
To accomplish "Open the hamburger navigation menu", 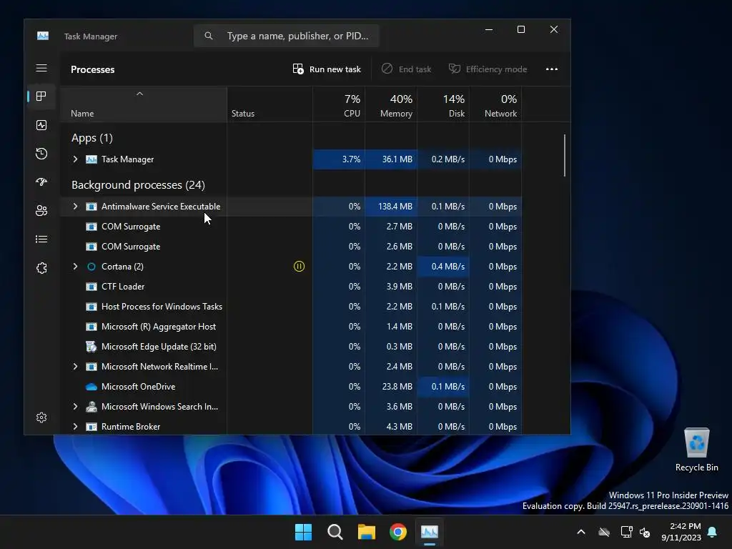I will point(41,68).
